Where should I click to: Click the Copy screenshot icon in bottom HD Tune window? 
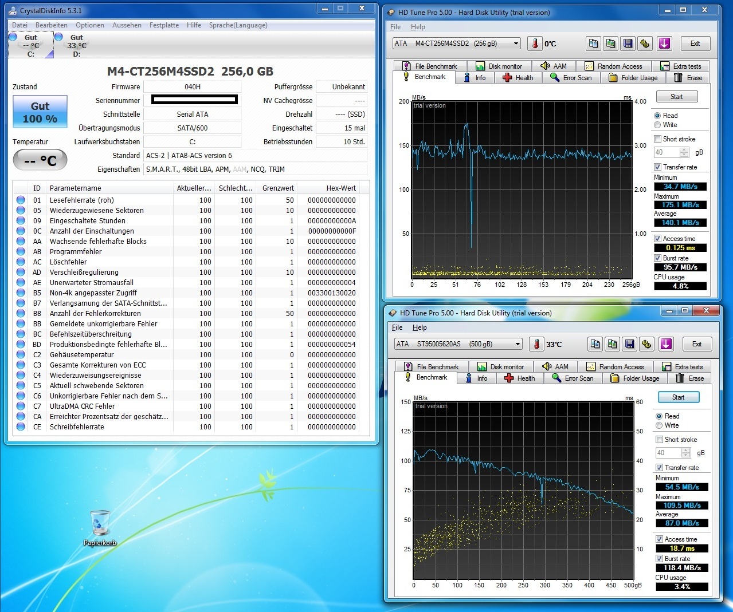[613, 344]
